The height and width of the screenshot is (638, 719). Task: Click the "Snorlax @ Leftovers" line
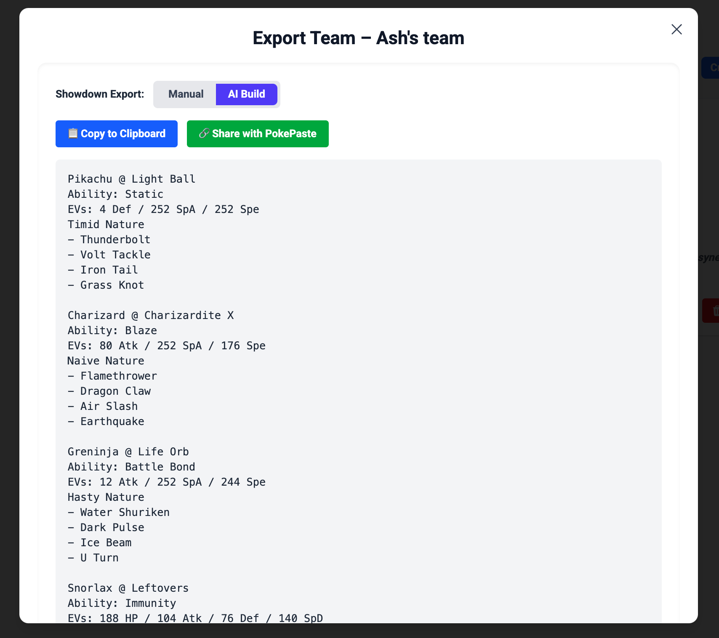coord(128,588)
